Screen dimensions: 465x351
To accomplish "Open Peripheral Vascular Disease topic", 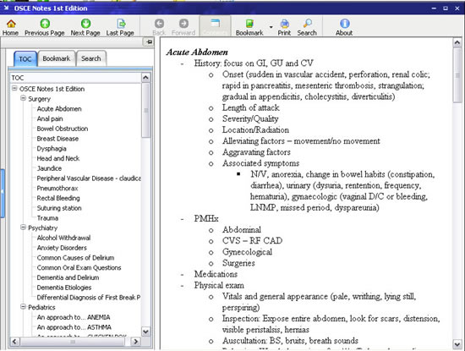I will pyautogui.click(x=89, y=178).
